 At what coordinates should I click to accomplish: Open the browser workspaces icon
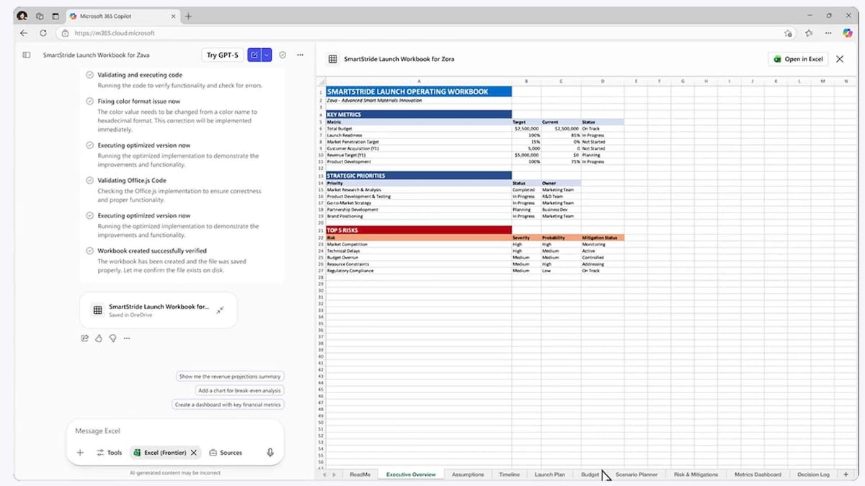pos(40,16)
